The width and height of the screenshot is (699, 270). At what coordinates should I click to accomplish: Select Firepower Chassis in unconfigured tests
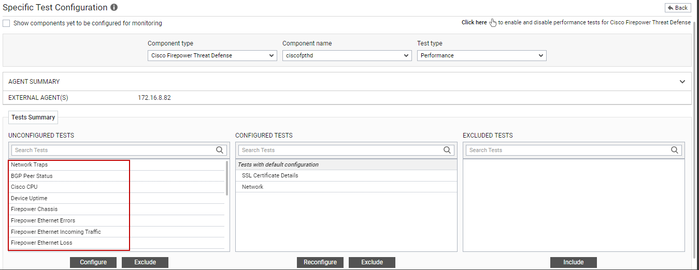tap(34, 209)
